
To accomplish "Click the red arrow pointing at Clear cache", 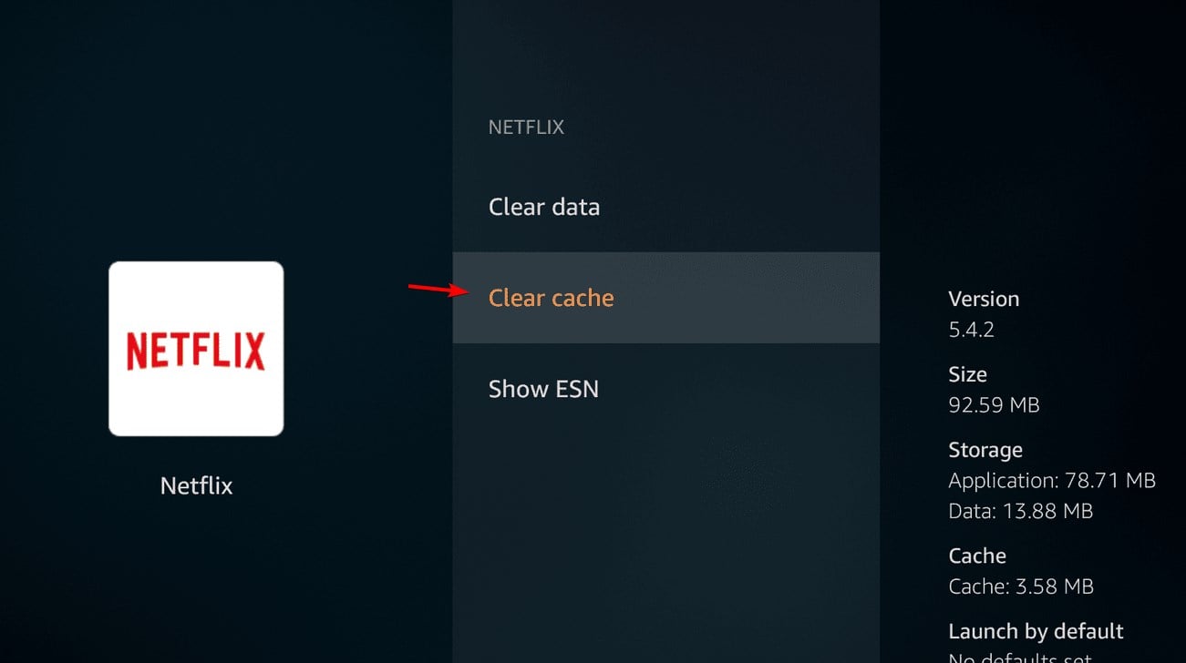I will [x=436, y=290].
